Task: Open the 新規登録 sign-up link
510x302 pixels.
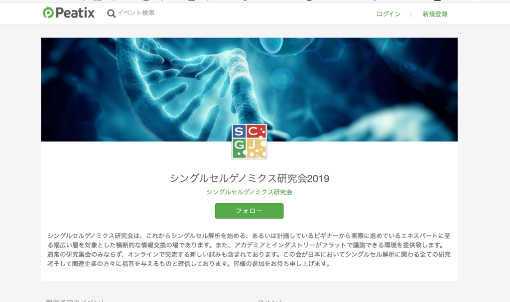Action: (435, 14)
